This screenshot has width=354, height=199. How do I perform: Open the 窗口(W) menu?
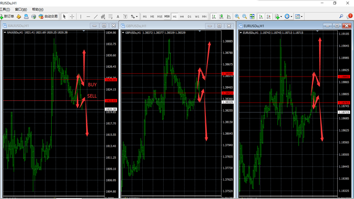21,9
